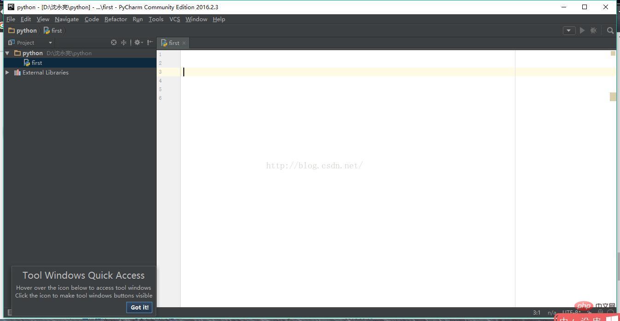
Task: Click the PyCharm logo in the title bar
Action: tap(11, 7)
